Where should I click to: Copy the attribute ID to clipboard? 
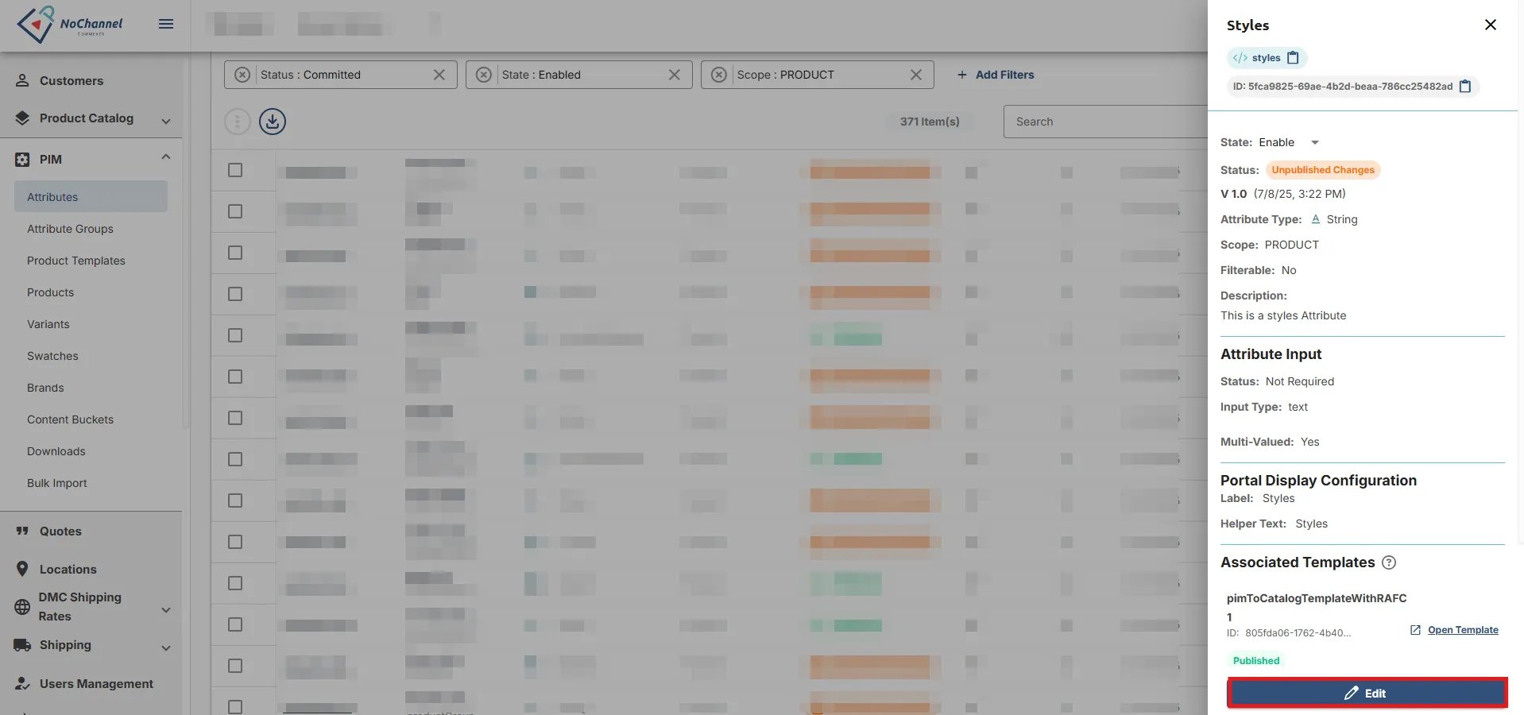point(1465,86)
